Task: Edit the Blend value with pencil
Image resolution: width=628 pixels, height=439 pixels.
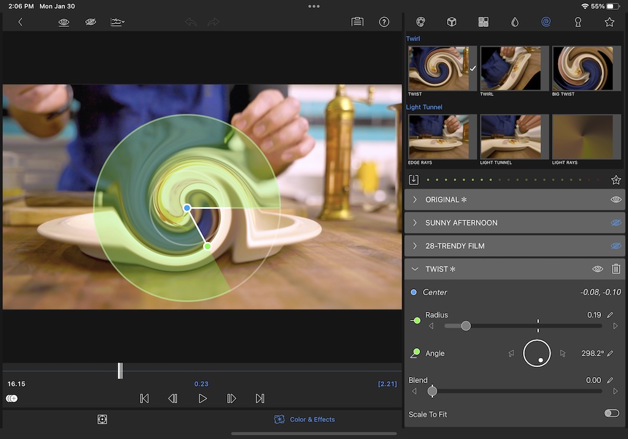Action: (610, 380)
